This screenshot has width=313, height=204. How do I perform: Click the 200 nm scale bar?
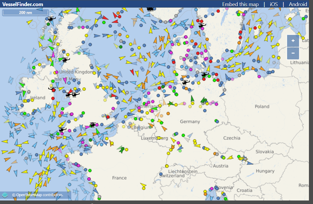(25, 13)
